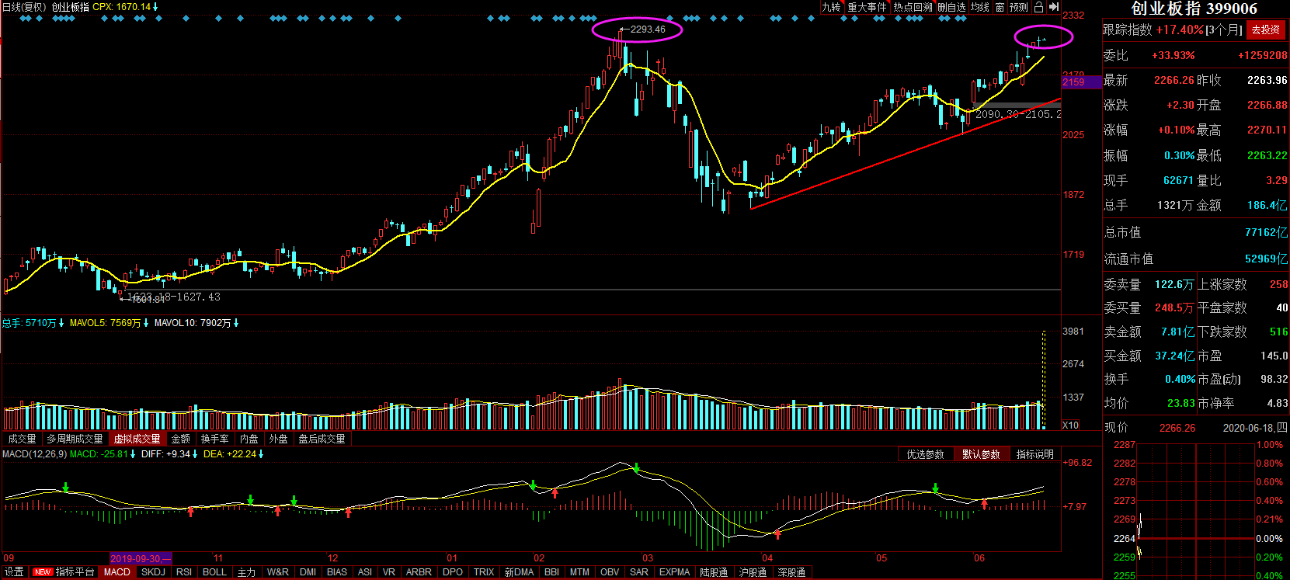Select the 盘后成交量 after-hours volume tab
Screen dimensions: 1290x580
click(x=322, y=439)
